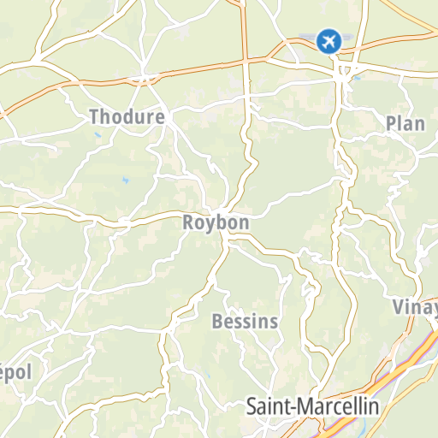Click the orange road crossroads west of airport
438x438 pixels.
click(245, 60)
